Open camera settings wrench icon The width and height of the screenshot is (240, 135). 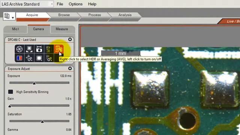click(39, 49)
